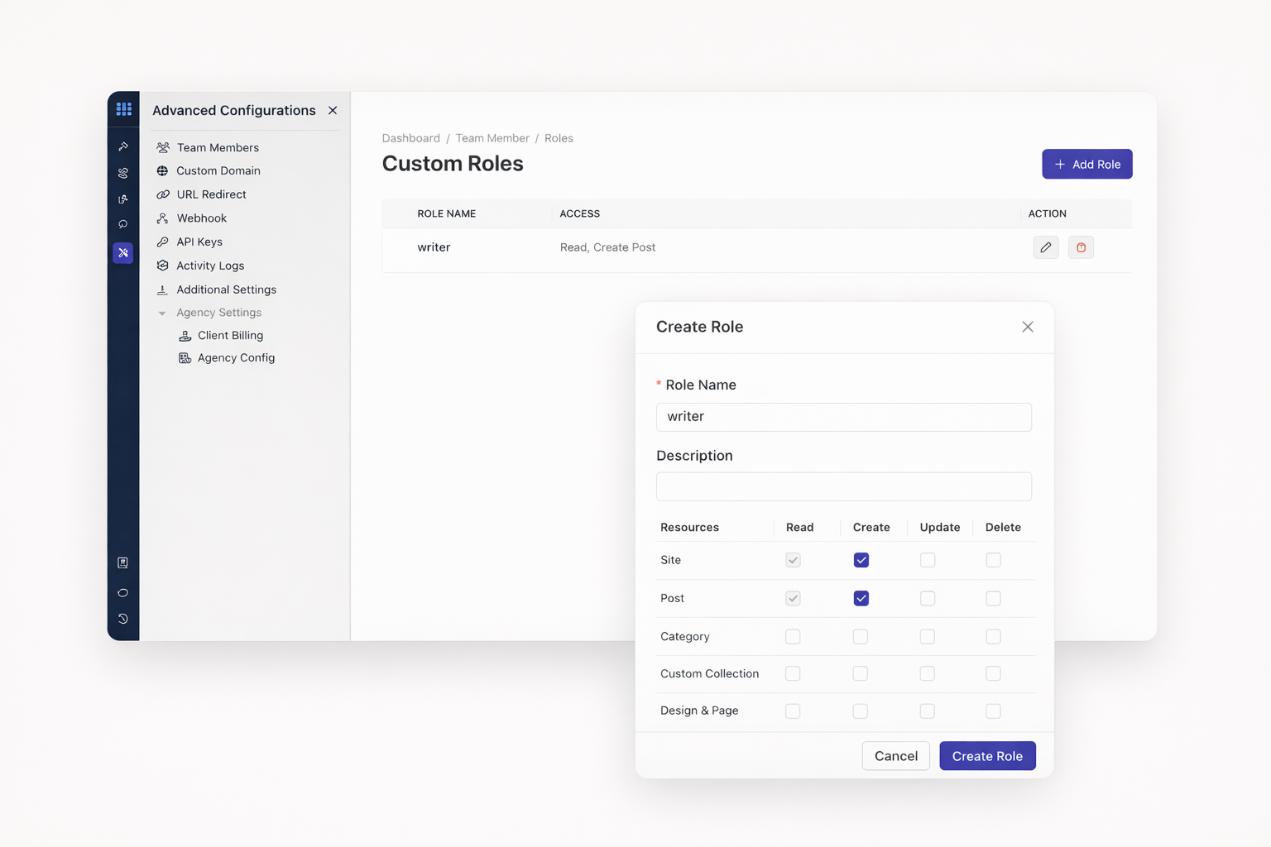
Task: Open Team Members settings
Action: point(217,147)
